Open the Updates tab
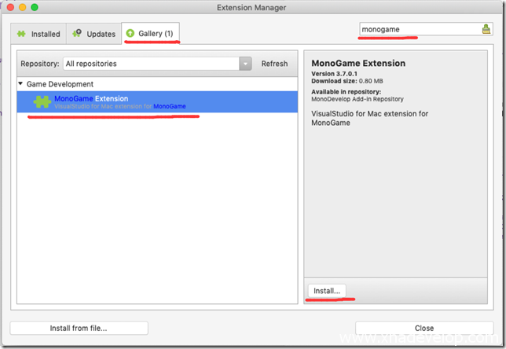 [93, 34]
